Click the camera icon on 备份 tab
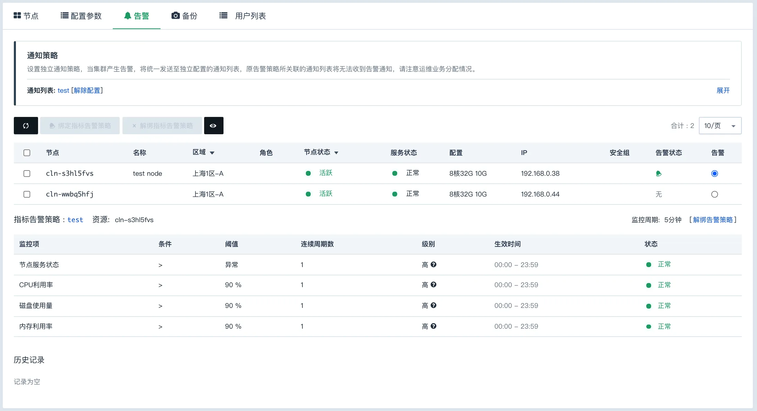Image resolution: width=757 pixels, height=411 pixels. point(175,15)
